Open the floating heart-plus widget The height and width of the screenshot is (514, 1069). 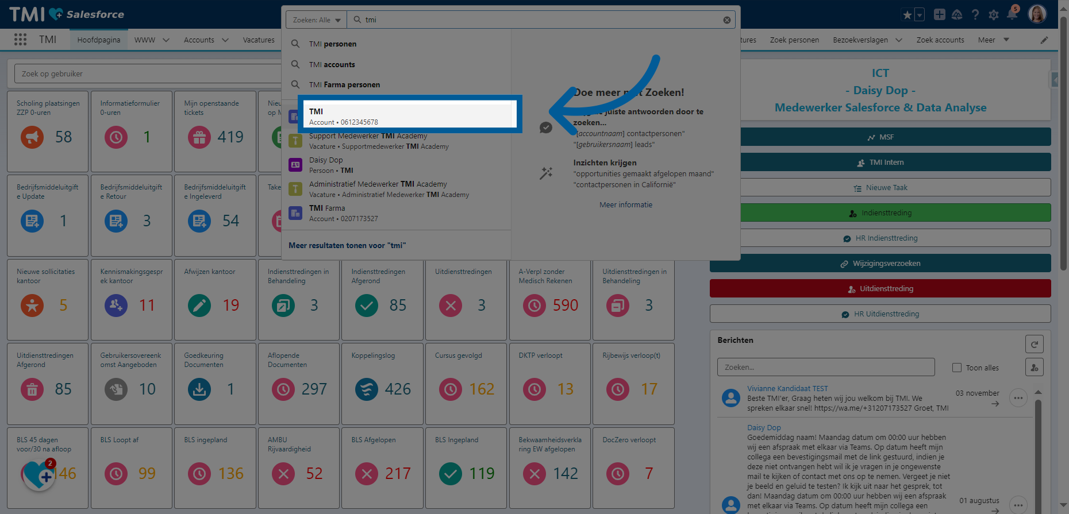tap(39, 476)
